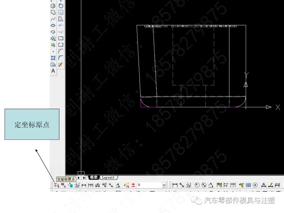Click the Explode tool icon
This screenshot has height=213, width=284.
pyautogui.click(x=61, y=64)
